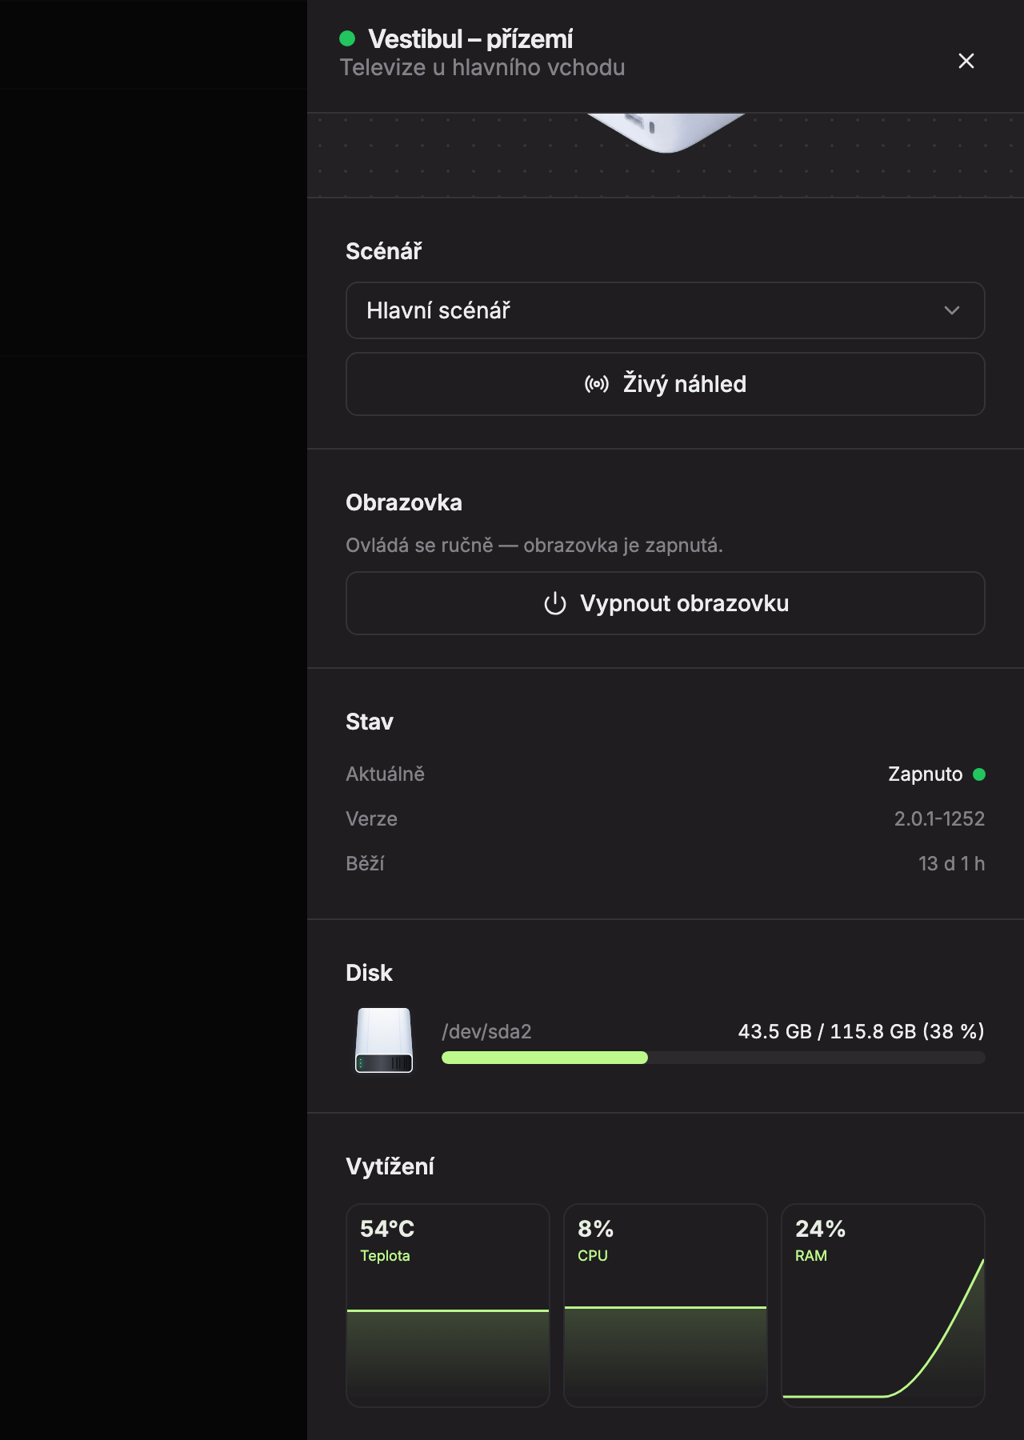Click the uptime value 13 d 1 h
The image size is (1024, 1440).
[951, 863]
